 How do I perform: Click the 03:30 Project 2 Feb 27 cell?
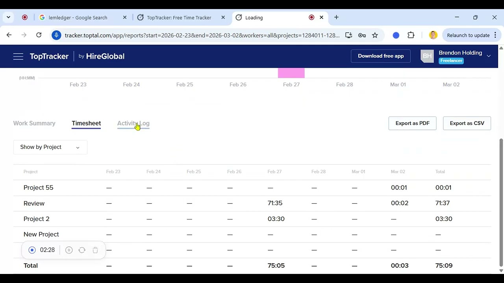pyautogui.click(x=276, y=219)
